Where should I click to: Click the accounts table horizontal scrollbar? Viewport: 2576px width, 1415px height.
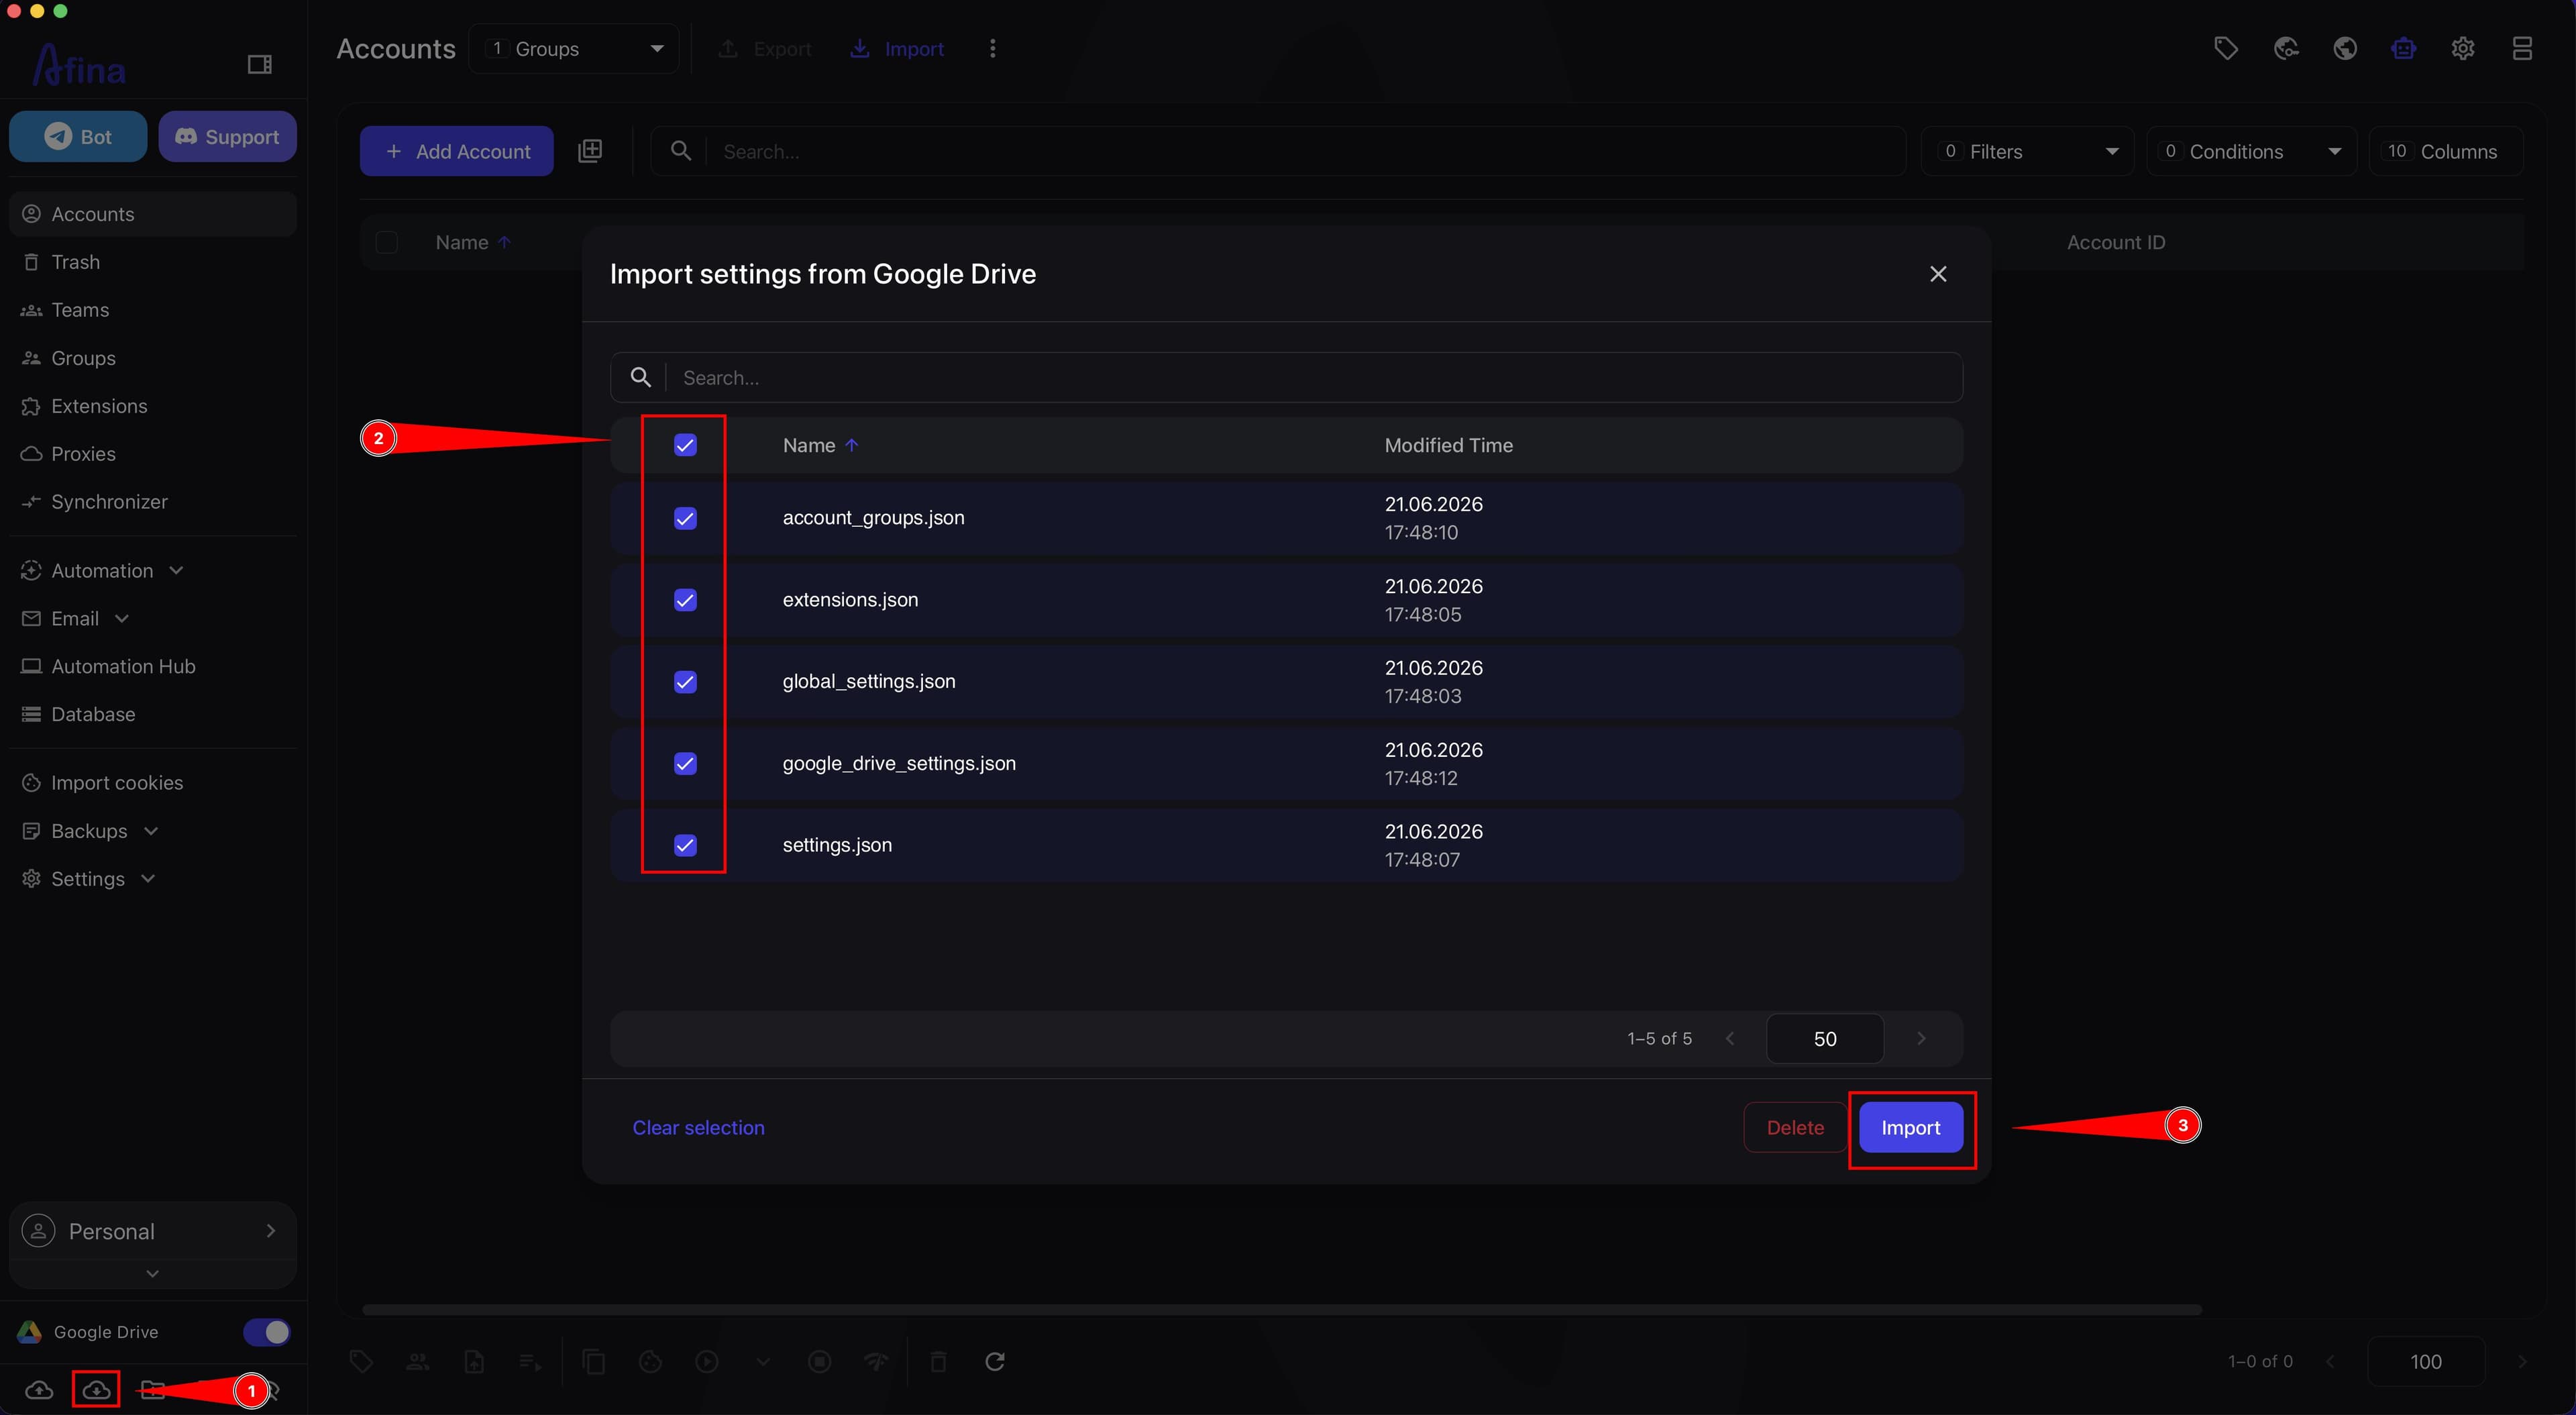point(1281,1309)
